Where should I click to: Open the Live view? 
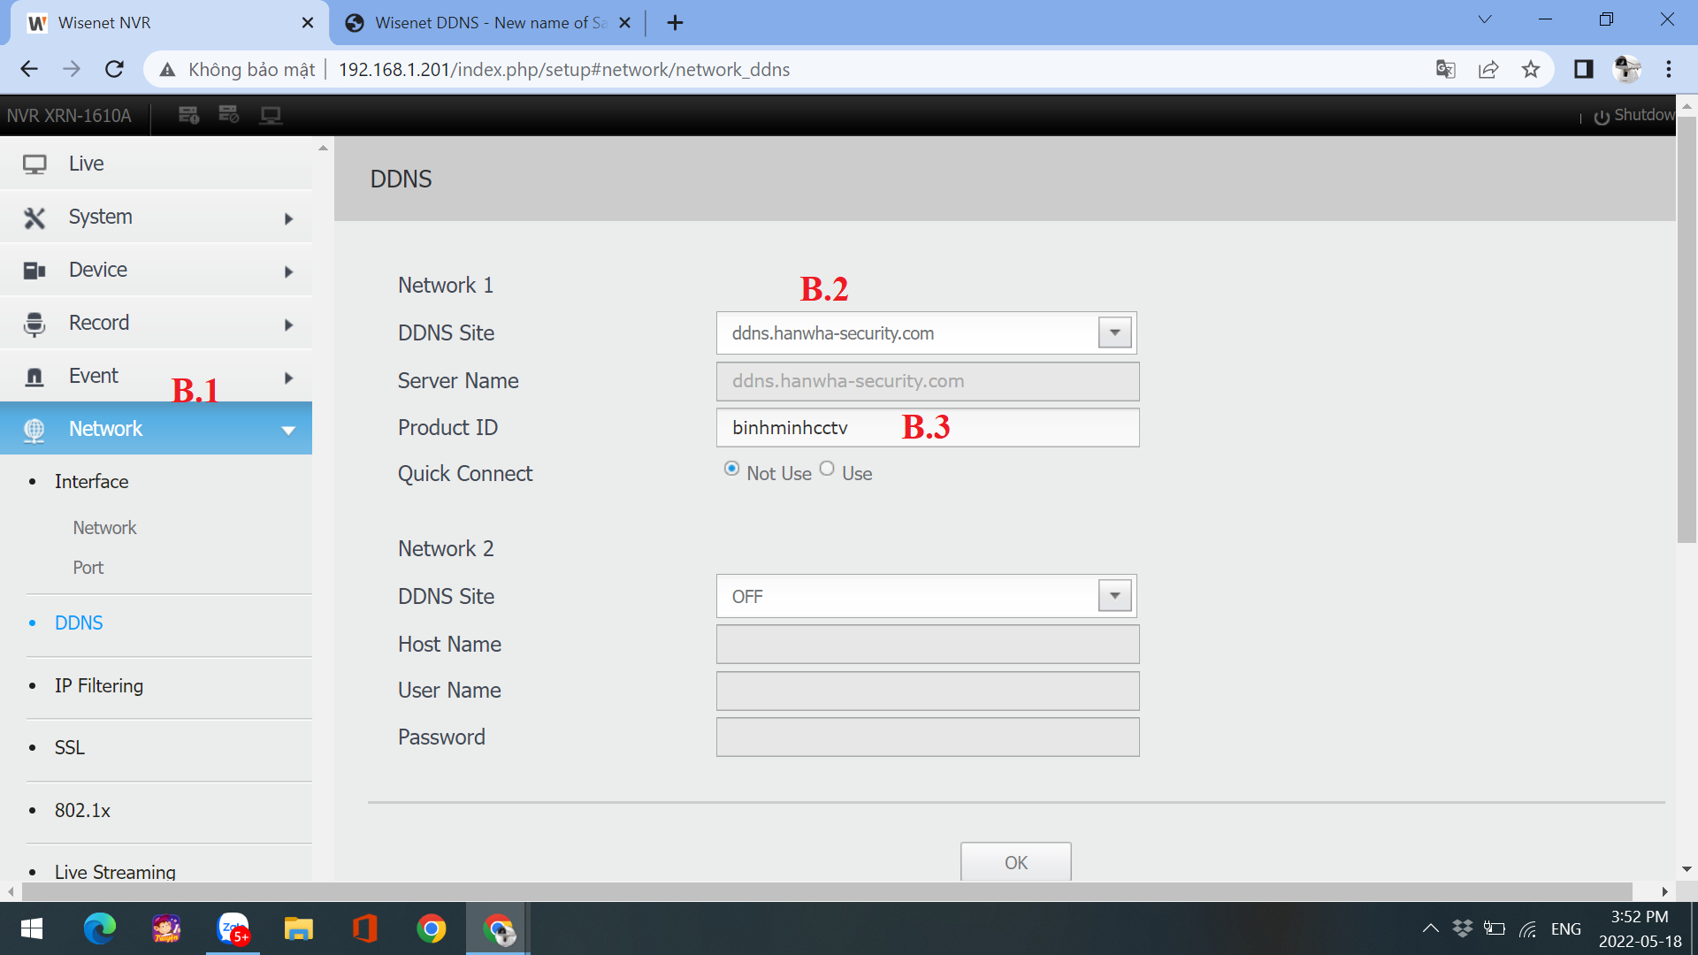156,164
